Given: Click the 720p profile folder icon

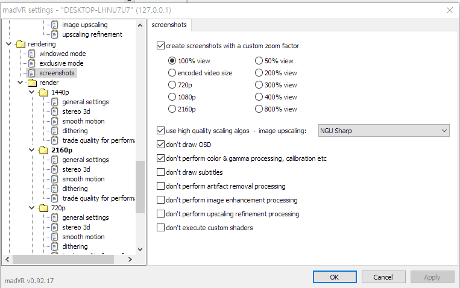Looking at the screenshot, I should point(43,208).
